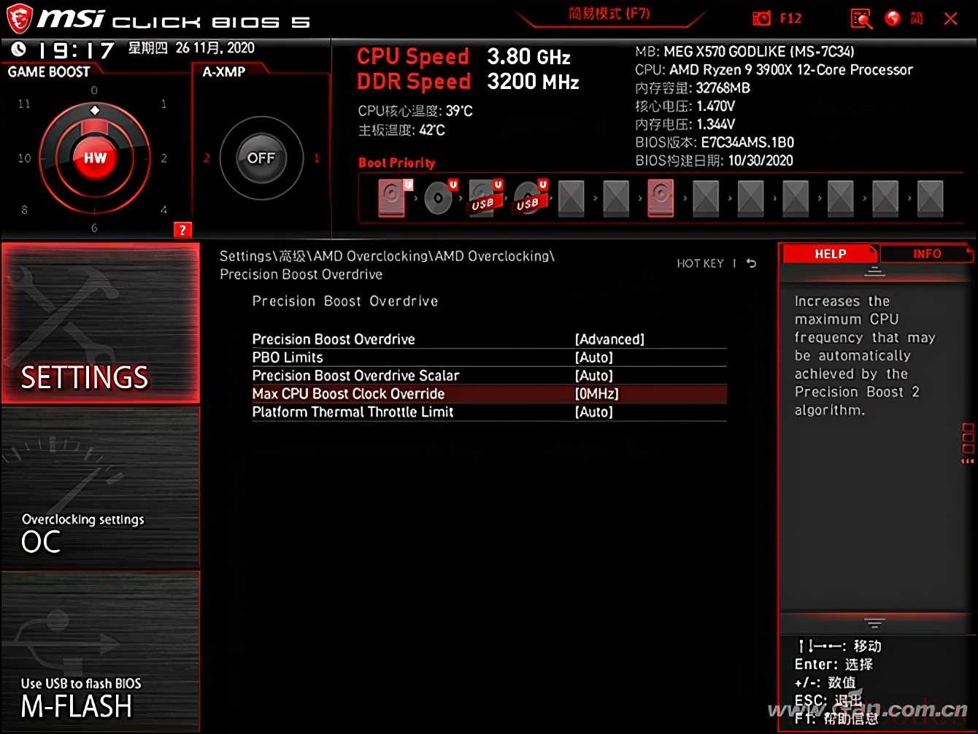978x734 pixels.
Task: Click the fifth empty boot priority slot
Action: pos(571,198)
